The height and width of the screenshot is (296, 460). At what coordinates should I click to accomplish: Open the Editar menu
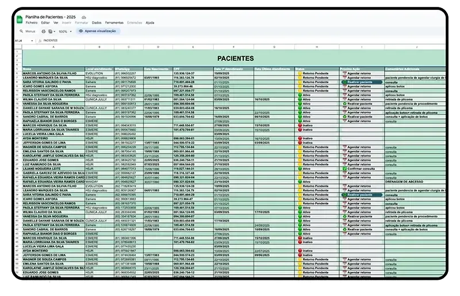(x=45, y=22)
